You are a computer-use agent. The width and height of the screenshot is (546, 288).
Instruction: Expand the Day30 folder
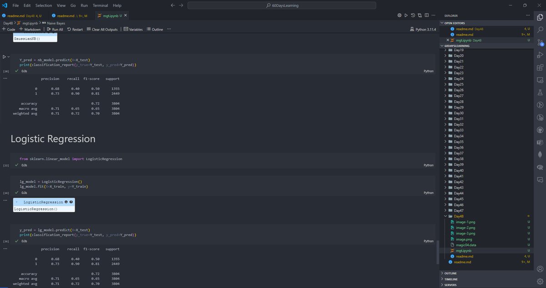coord(459,113)
